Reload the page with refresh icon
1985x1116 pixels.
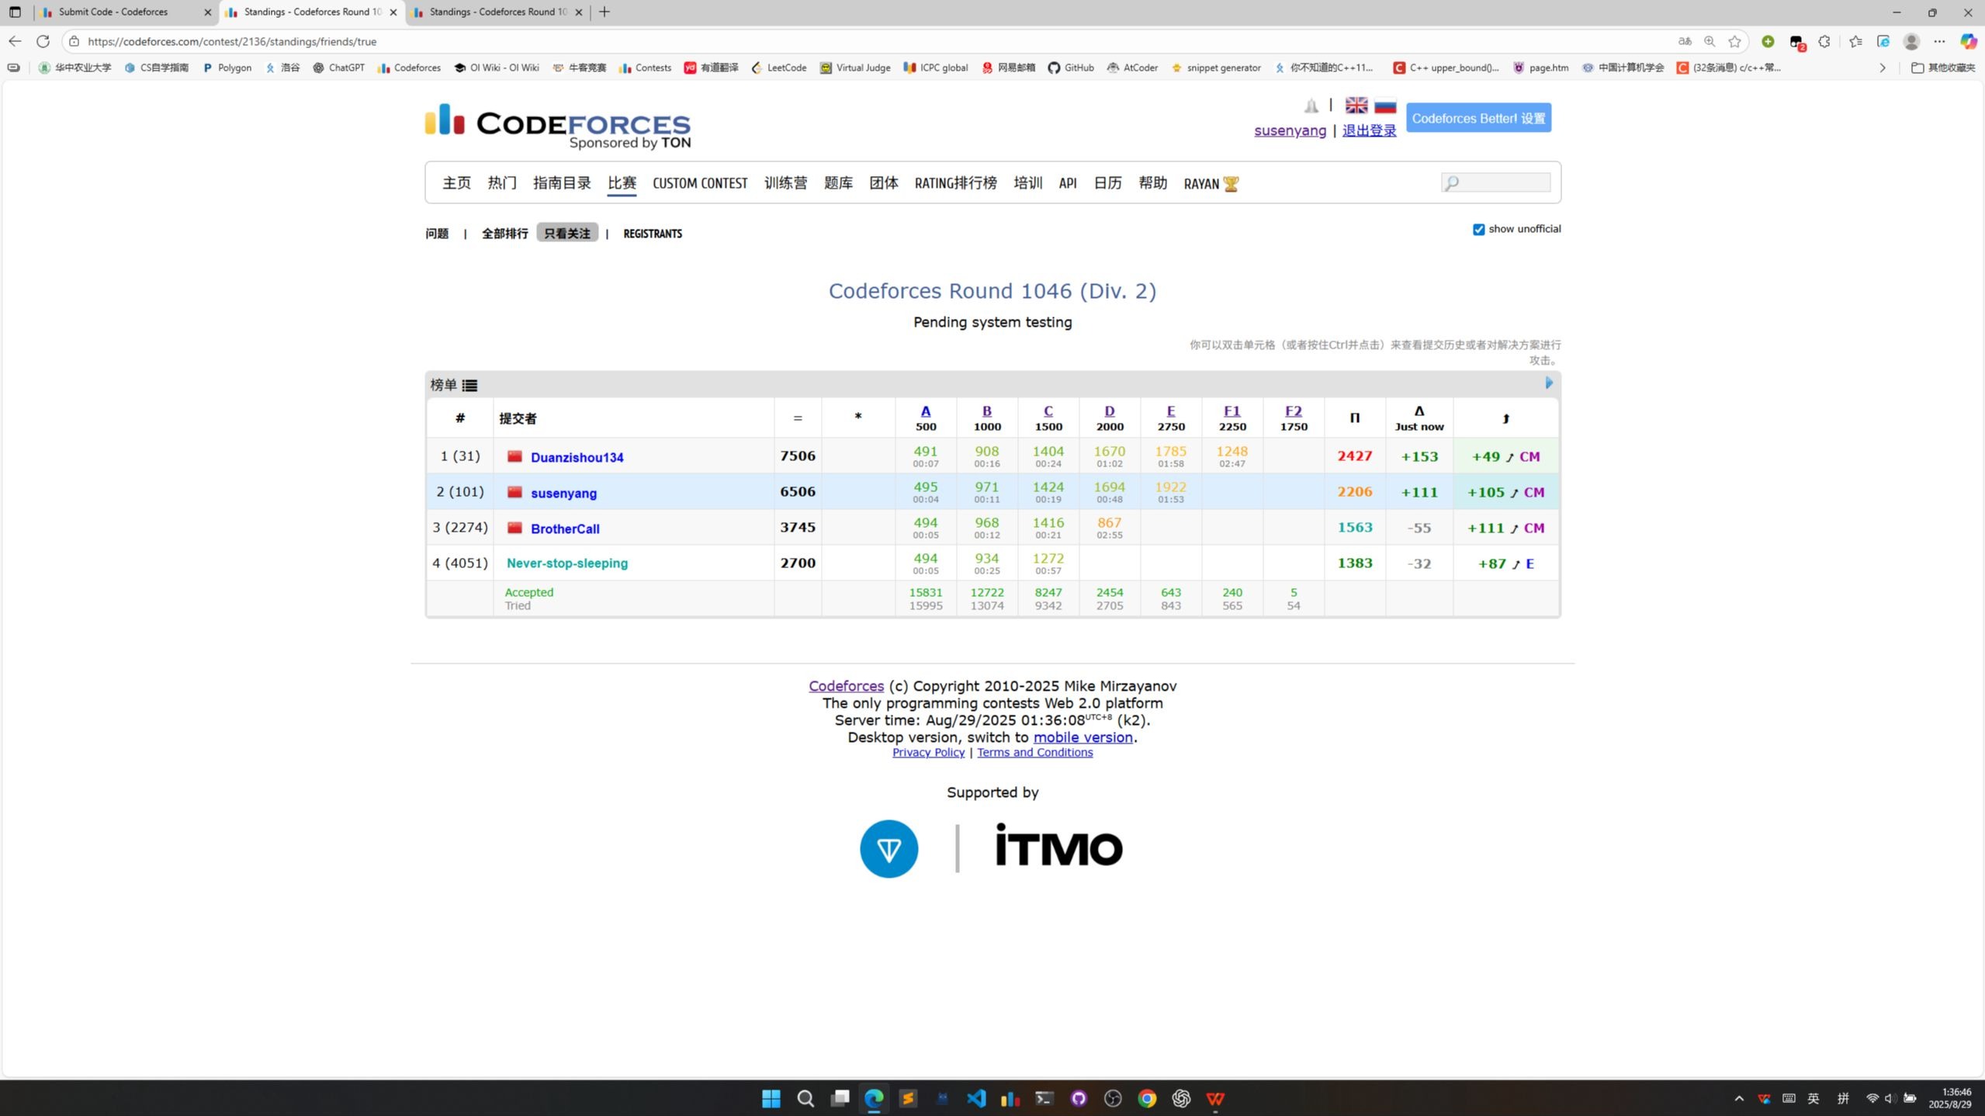(x=43, y=41)
